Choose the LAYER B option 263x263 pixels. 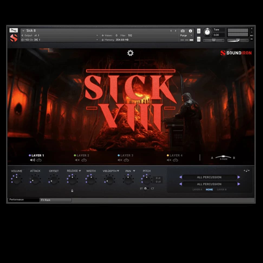tap(222, 190)
